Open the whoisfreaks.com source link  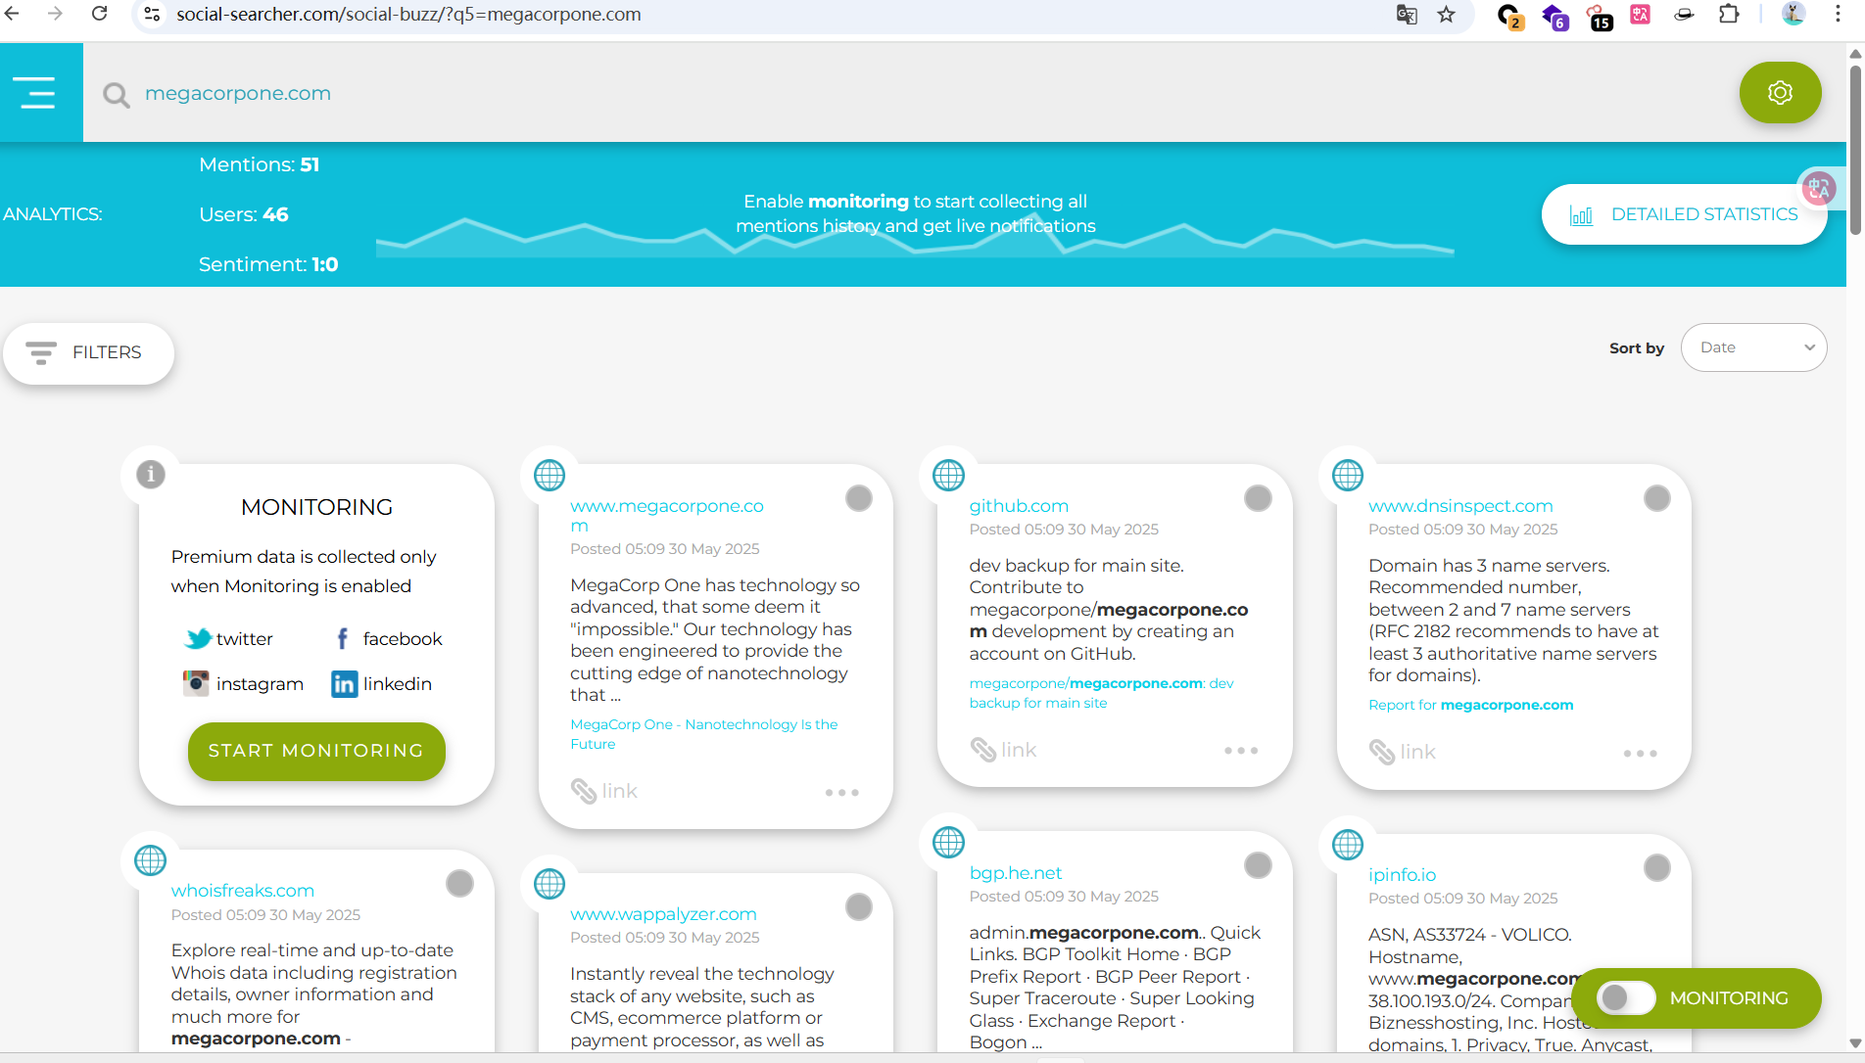tap(242, 891)
